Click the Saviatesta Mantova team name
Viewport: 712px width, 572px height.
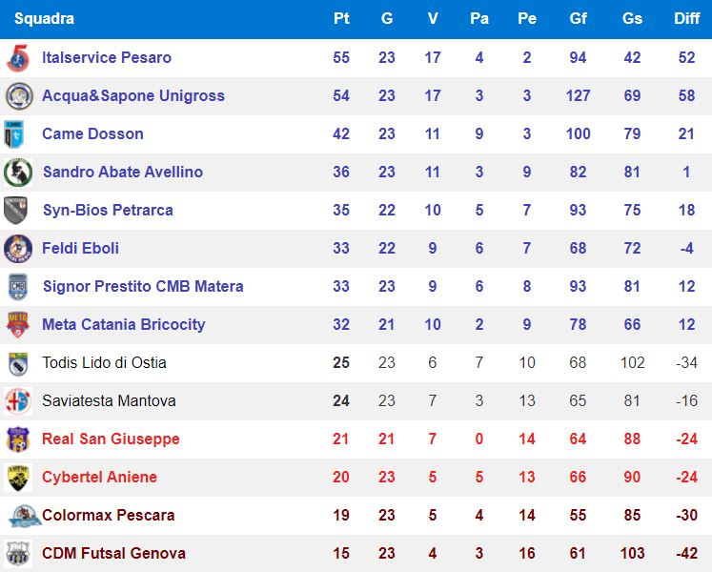(x=109, y=400)
